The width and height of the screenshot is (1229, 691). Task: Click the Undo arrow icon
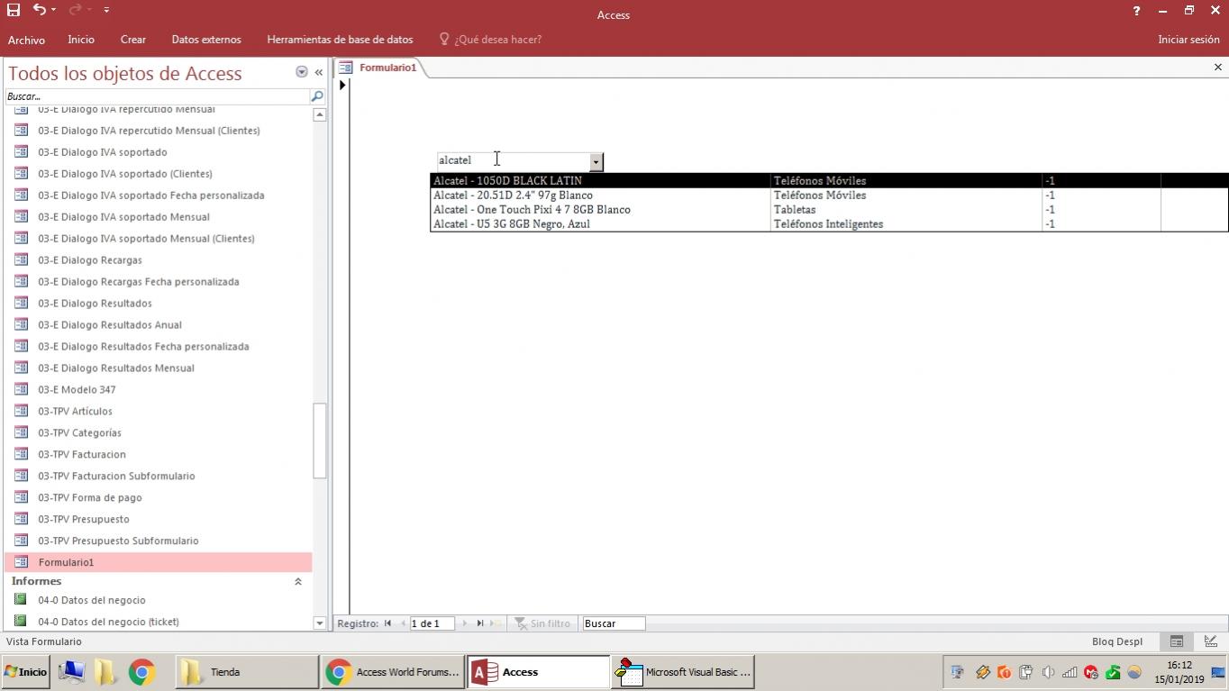pyautogui.click(x=40, y=10)
